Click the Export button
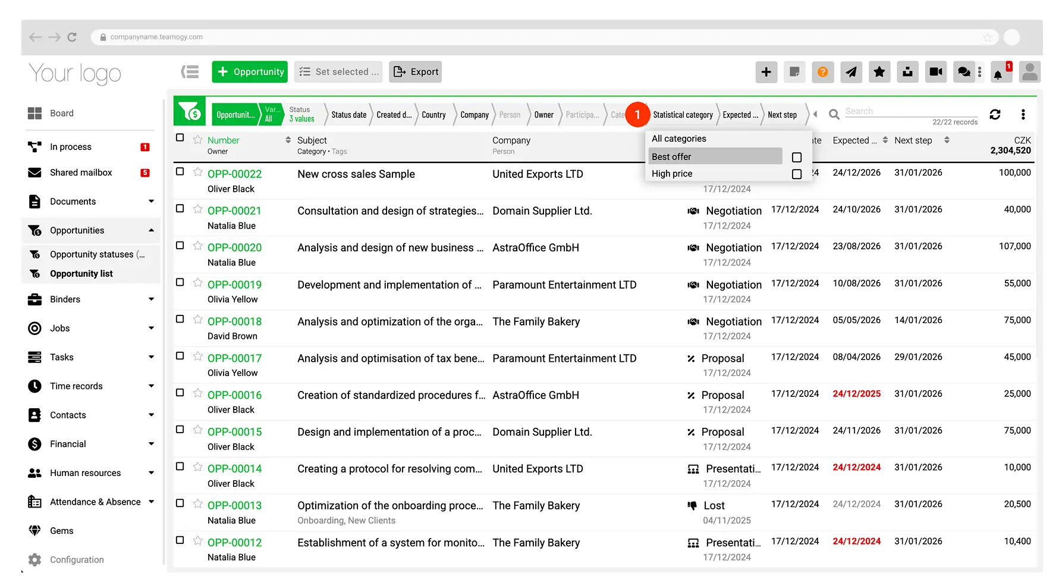1059x582 pixels. point(416,72)
